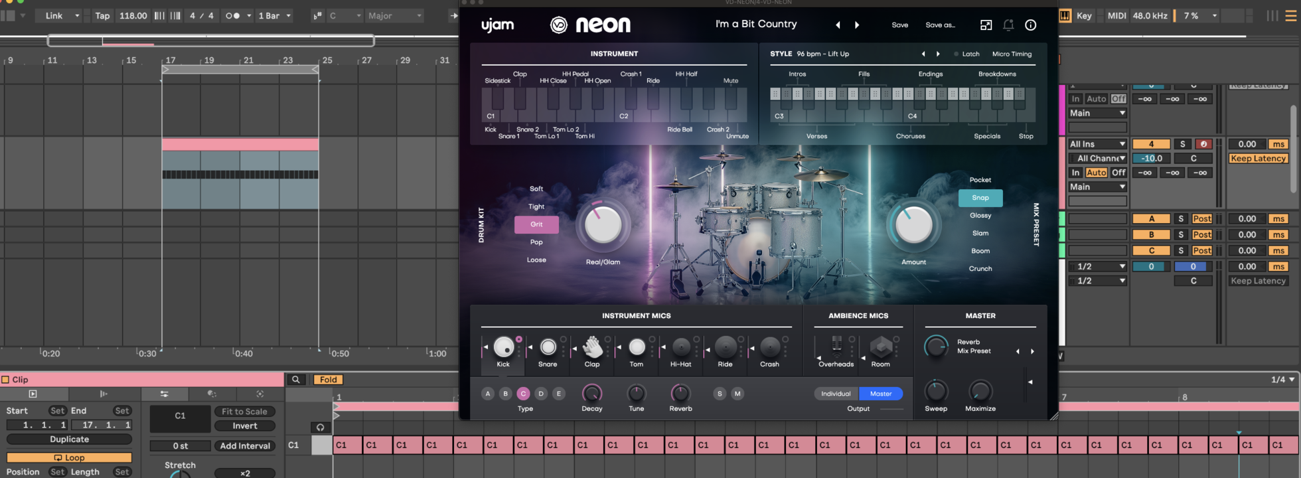Choose Snap mix preset
Screen dimensions: 1301x478
click(x=980, y=198)
